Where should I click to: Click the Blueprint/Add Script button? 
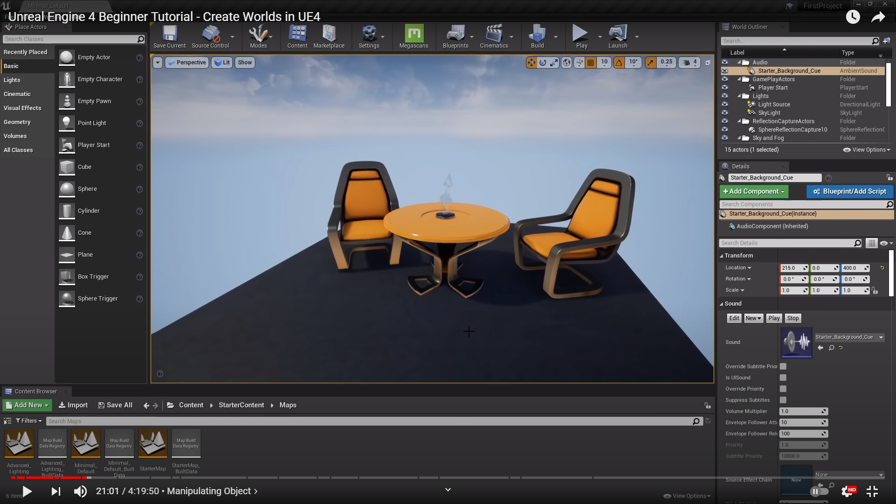pos(849,191)
